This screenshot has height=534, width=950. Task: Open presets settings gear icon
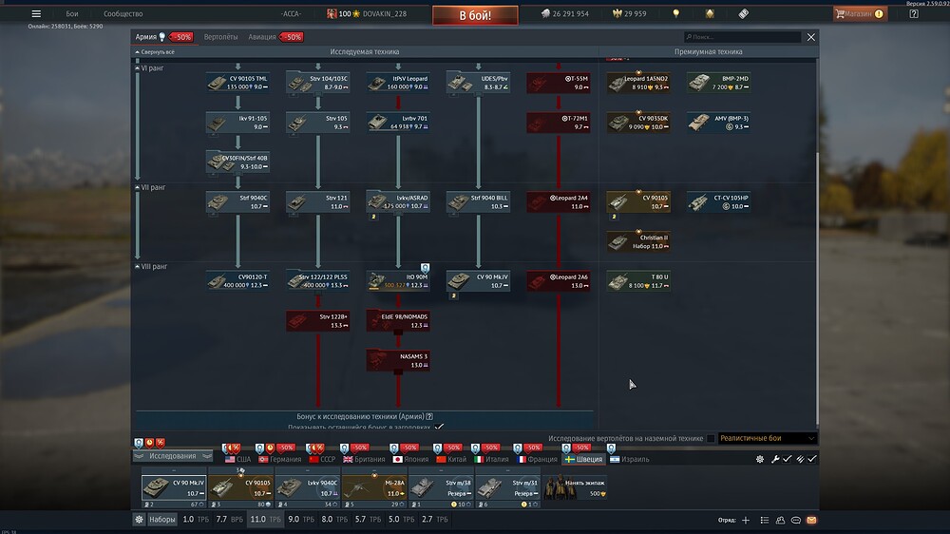coord(139,520)
